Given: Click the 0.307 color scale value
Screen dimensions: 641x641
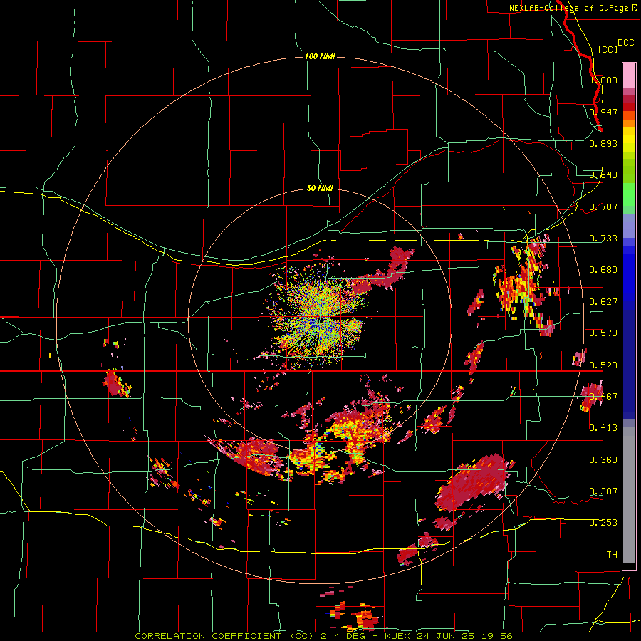Looking at the screenshot, I should [603, 491].
